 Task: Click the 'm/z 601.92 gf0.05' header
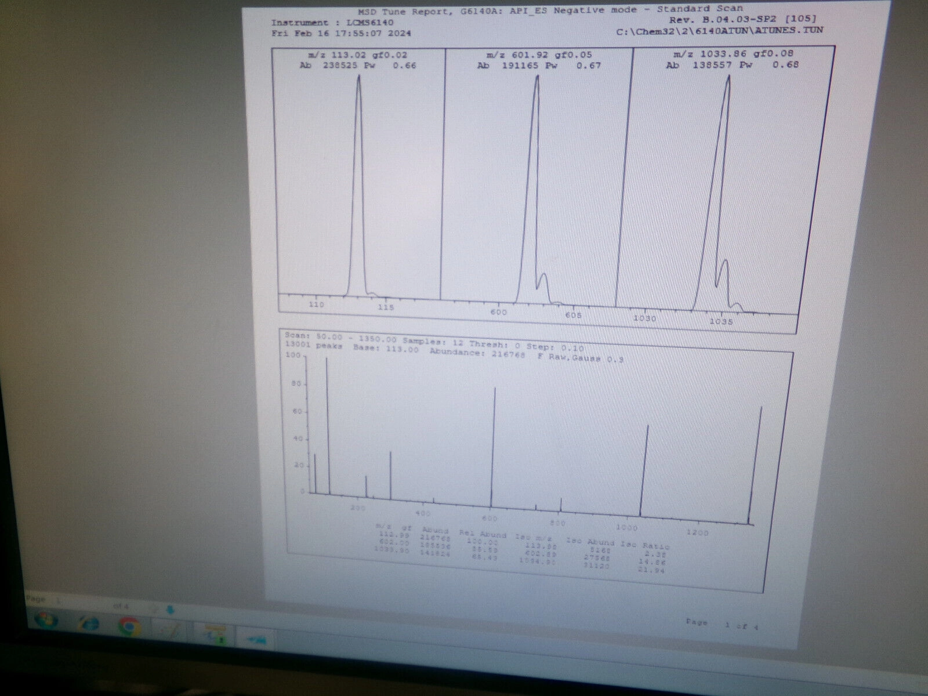pyautogui.click(x=539, y=55)
